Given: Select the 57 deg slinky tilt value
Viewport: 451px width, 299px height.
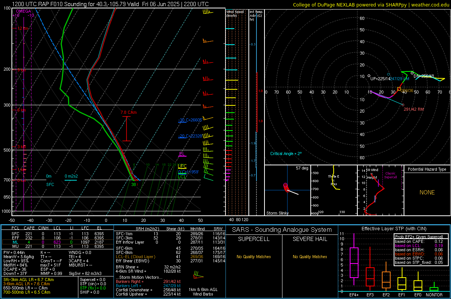Looking at the screenshot, I should (302, 168).
